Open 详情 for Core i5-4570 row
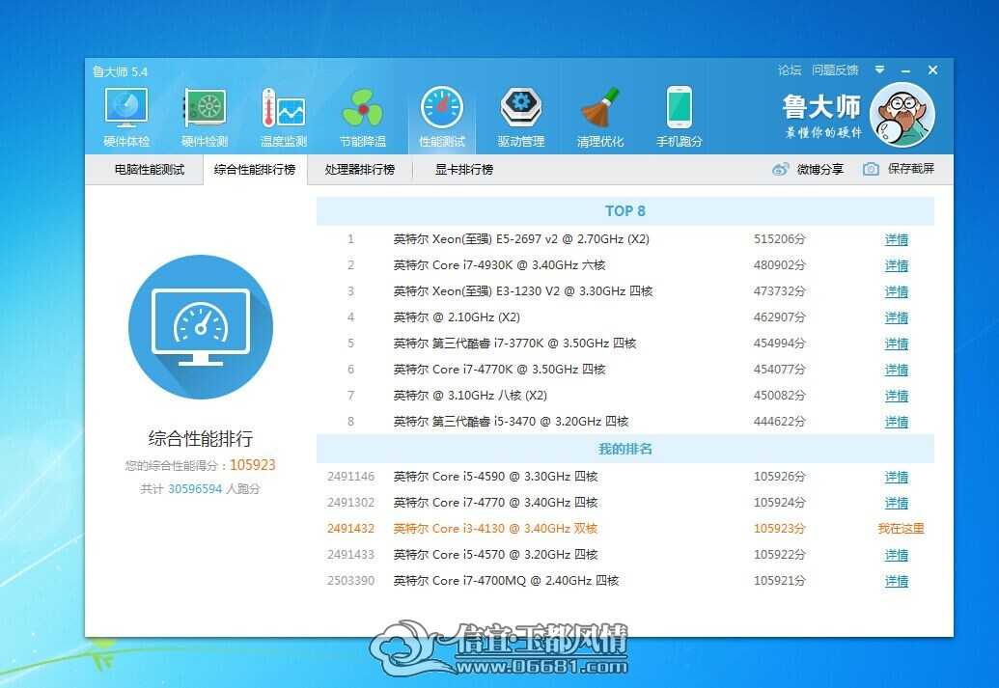Screen dimensions: 999x688 897,556
